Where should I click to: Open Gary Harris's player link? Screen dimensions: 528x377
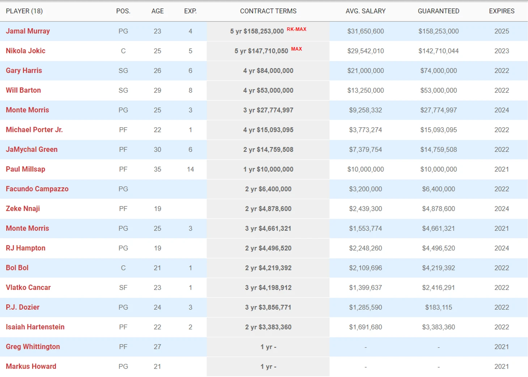24,70
